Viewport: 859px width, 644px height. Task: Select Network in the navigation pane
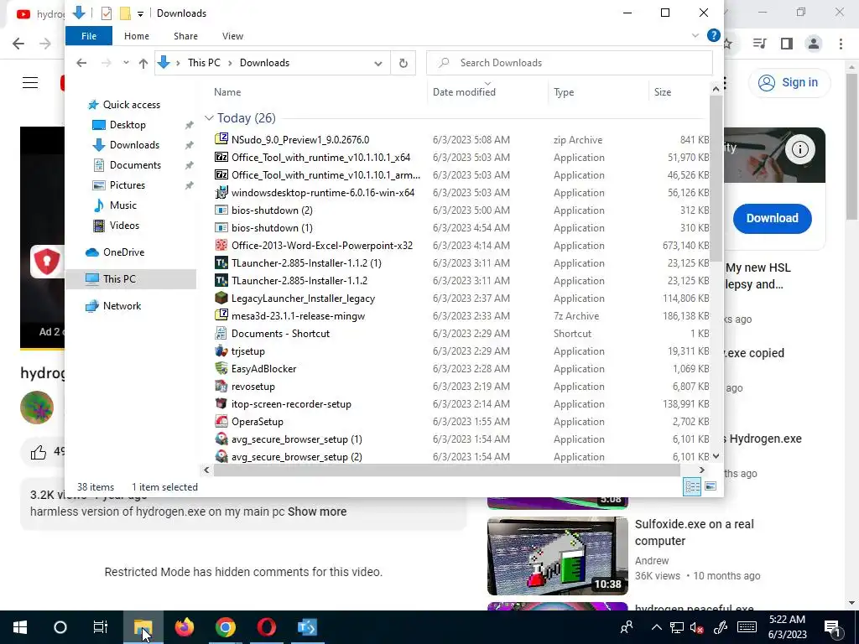pos(122,305)
